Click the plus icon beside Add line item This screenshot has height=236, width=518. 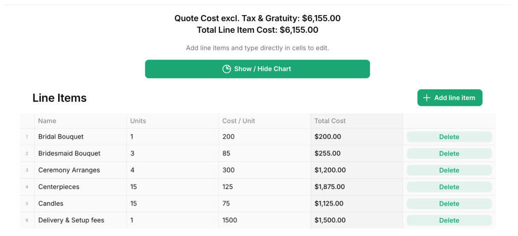point(426,98)
